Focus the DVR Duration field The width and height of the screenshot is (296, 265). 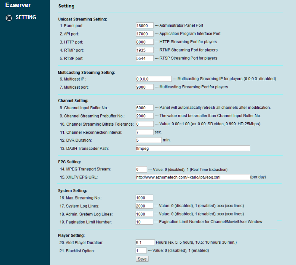pyautogui.click(x=149, y=140)
